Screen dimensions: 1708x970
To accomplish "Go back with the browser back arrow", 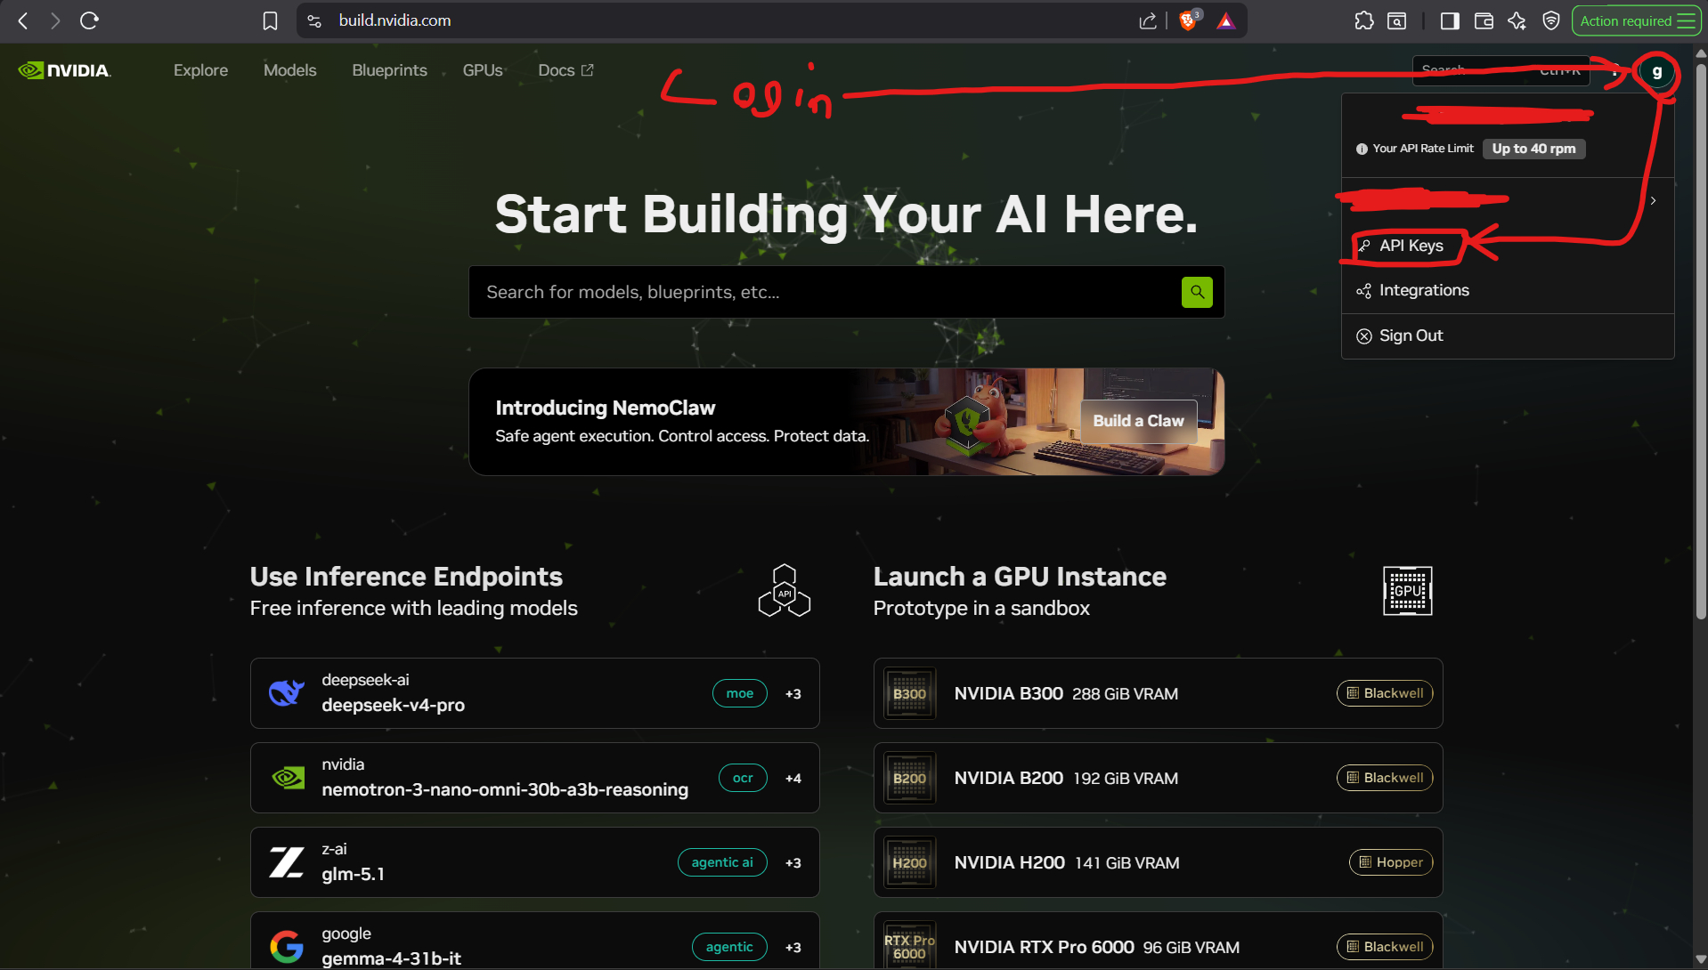I will click(24, 20).
